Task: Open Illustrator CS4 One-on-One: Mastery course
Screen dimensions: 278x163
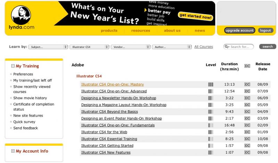Action: tap(112, 84)
